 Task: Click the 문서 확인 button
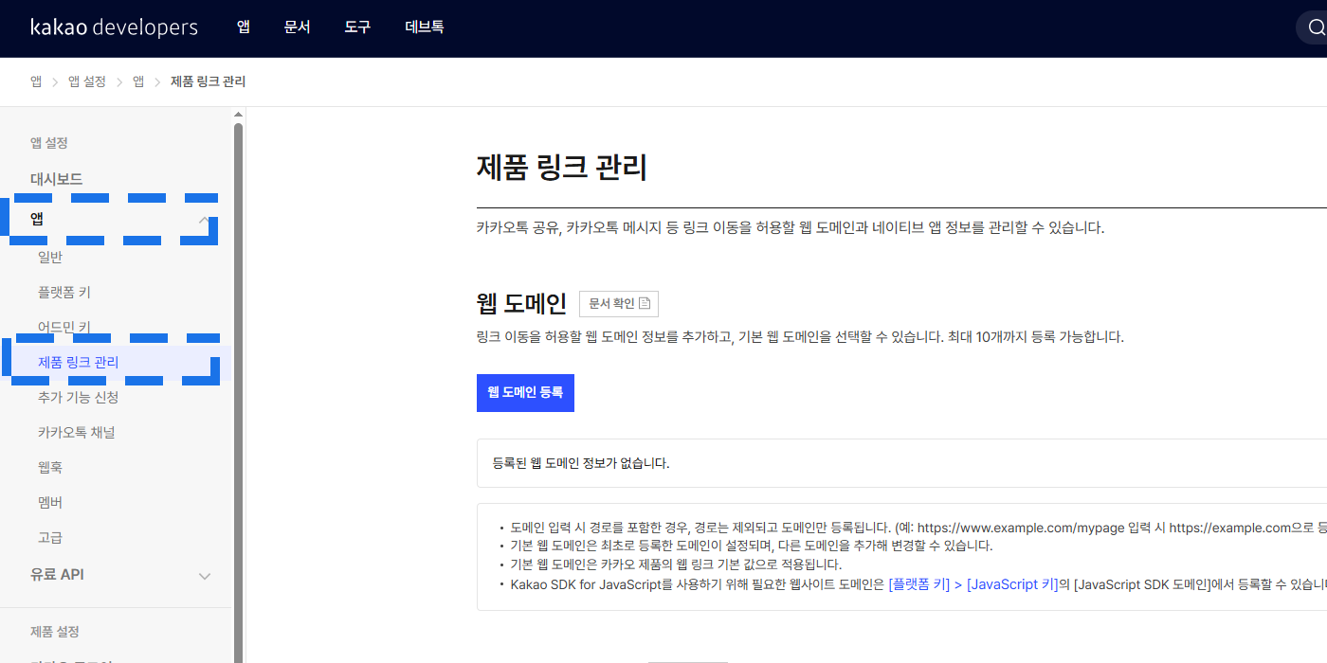tap(618, 304)
